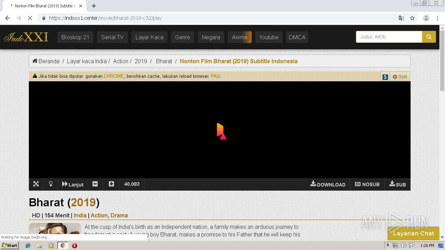445x250 pixels.
Task: Click the Beranda home breadcrumb
Action: 46,61
